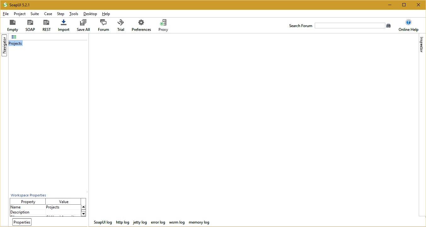Click the properties table scroll-down arrow
This screenshot has width=426, height=227.
[83, 214]
